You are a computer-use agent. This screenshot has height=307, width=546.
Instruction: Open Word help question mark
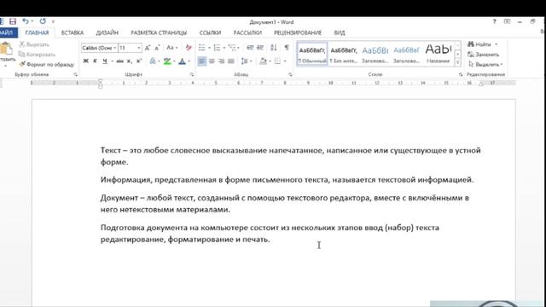(494, 21)
